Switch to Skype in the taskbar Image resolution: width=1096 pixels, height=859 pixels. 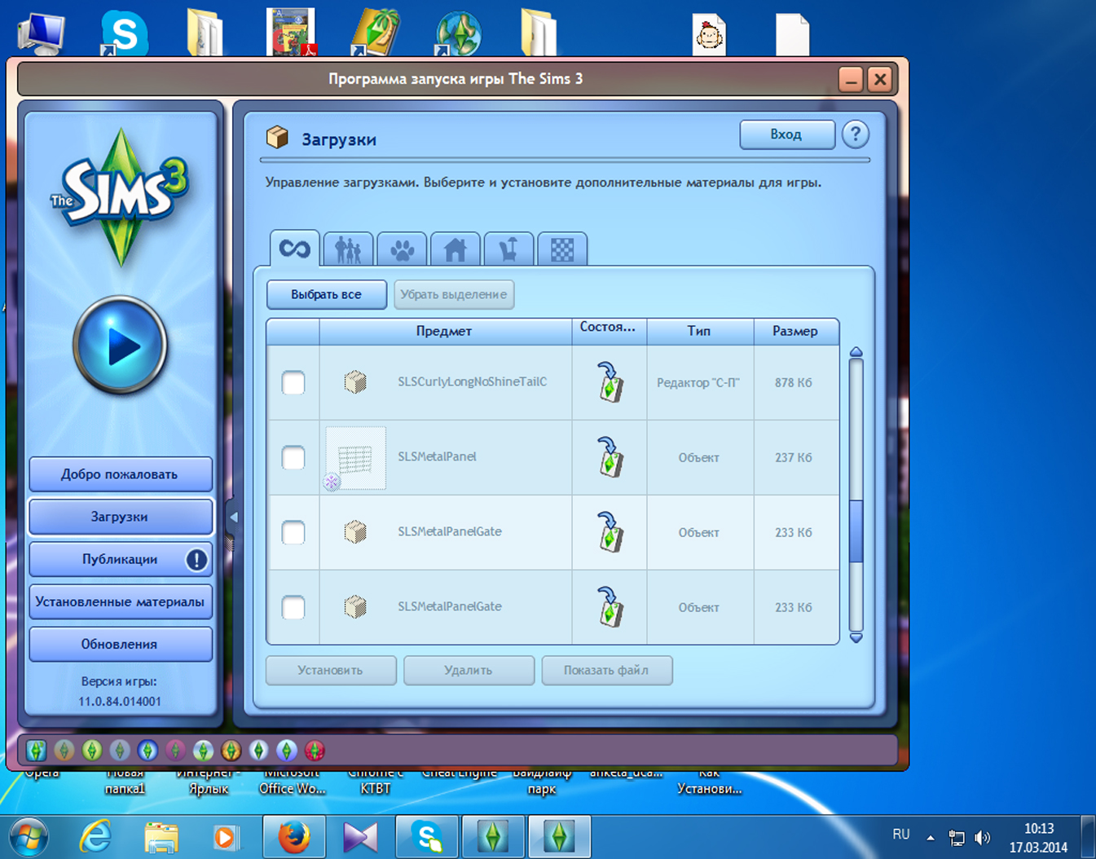point(427,837)
